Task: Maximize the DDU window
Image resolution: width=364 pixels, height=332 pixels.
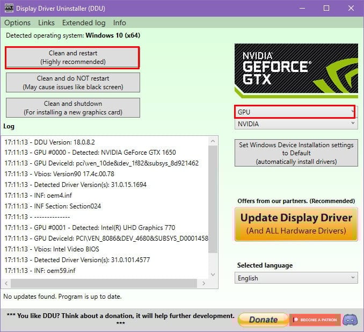Action: click(326, 8)
